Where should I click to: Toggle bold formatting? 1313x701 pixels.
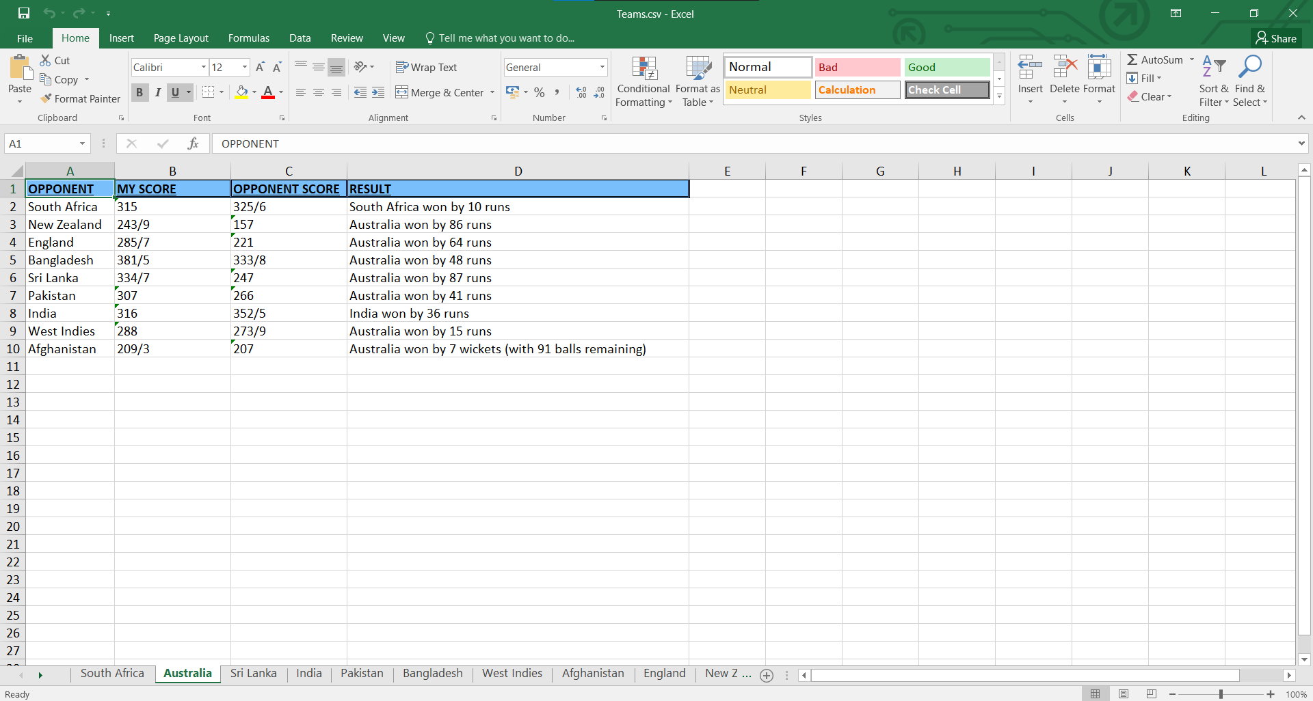point(139,92)
